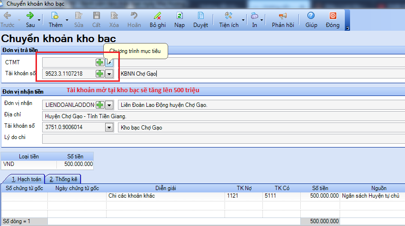Click the Loại tiền column header
The height and width of the screenshot is (226, 405).
pos(29,156)
